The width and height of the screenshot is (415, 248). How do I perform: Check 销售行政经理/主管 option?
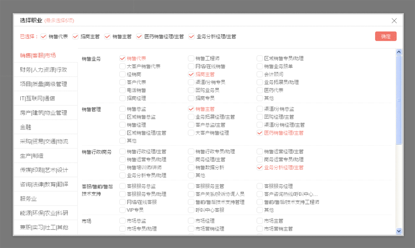point(122,152)
